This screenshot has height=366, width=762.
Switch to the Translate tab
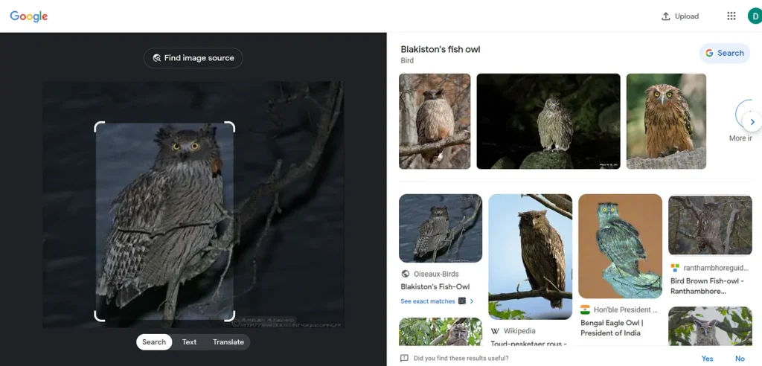pyautogui.click(x=228, y=342)
